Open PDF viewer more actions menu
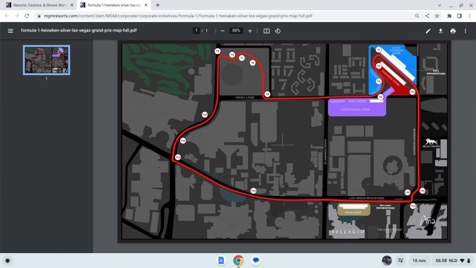The width and height of the screenshot is (476, 268). point(466,30)
